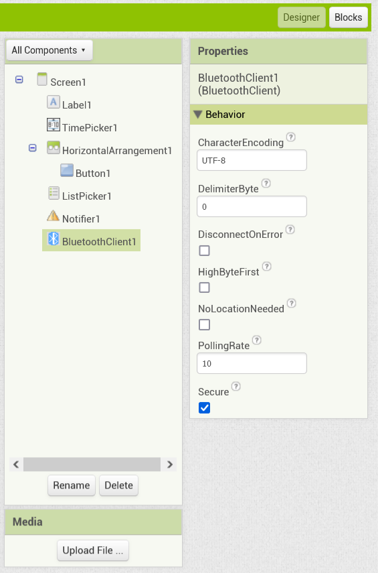The image size is (378, 573).
Task: Click the DelimiterByte input field
Action: pos(252,206)
